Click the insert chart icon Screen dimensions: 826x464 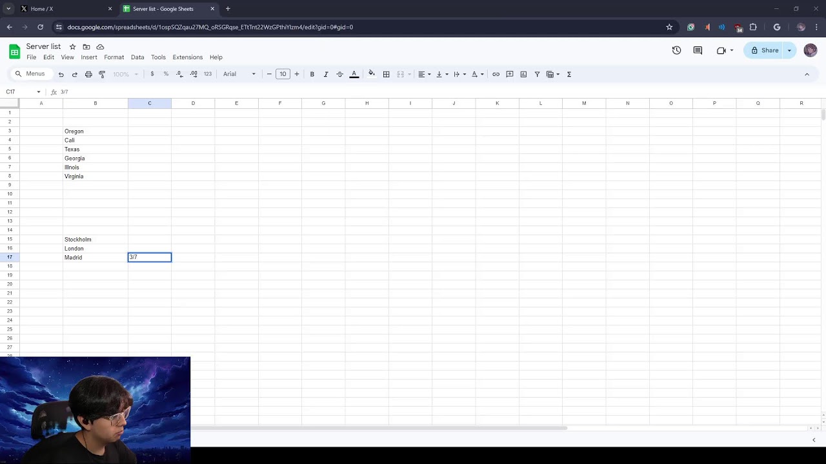click(523, 74)
